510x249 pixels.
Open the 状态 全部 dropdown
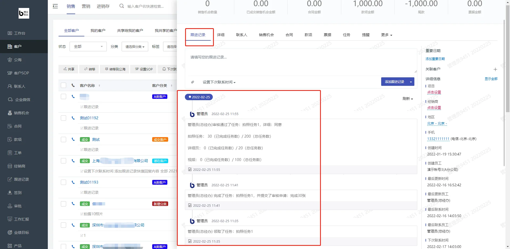pos(88,47)
